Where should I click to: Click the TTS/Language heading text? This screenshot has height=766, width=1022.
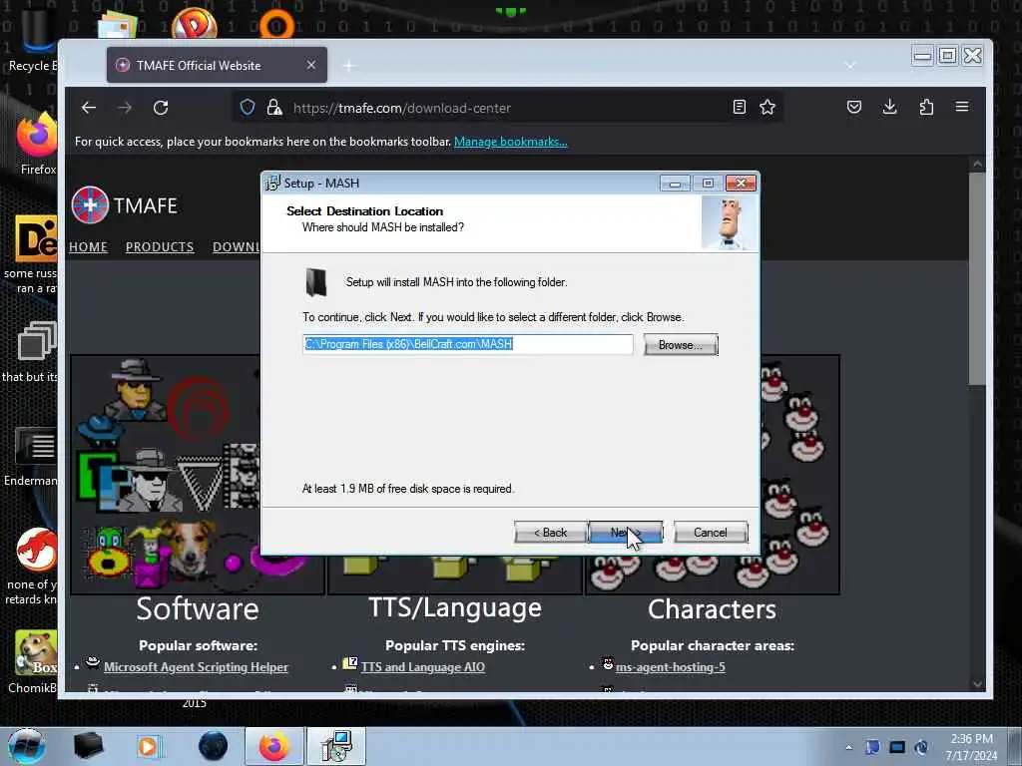[455, 607]
